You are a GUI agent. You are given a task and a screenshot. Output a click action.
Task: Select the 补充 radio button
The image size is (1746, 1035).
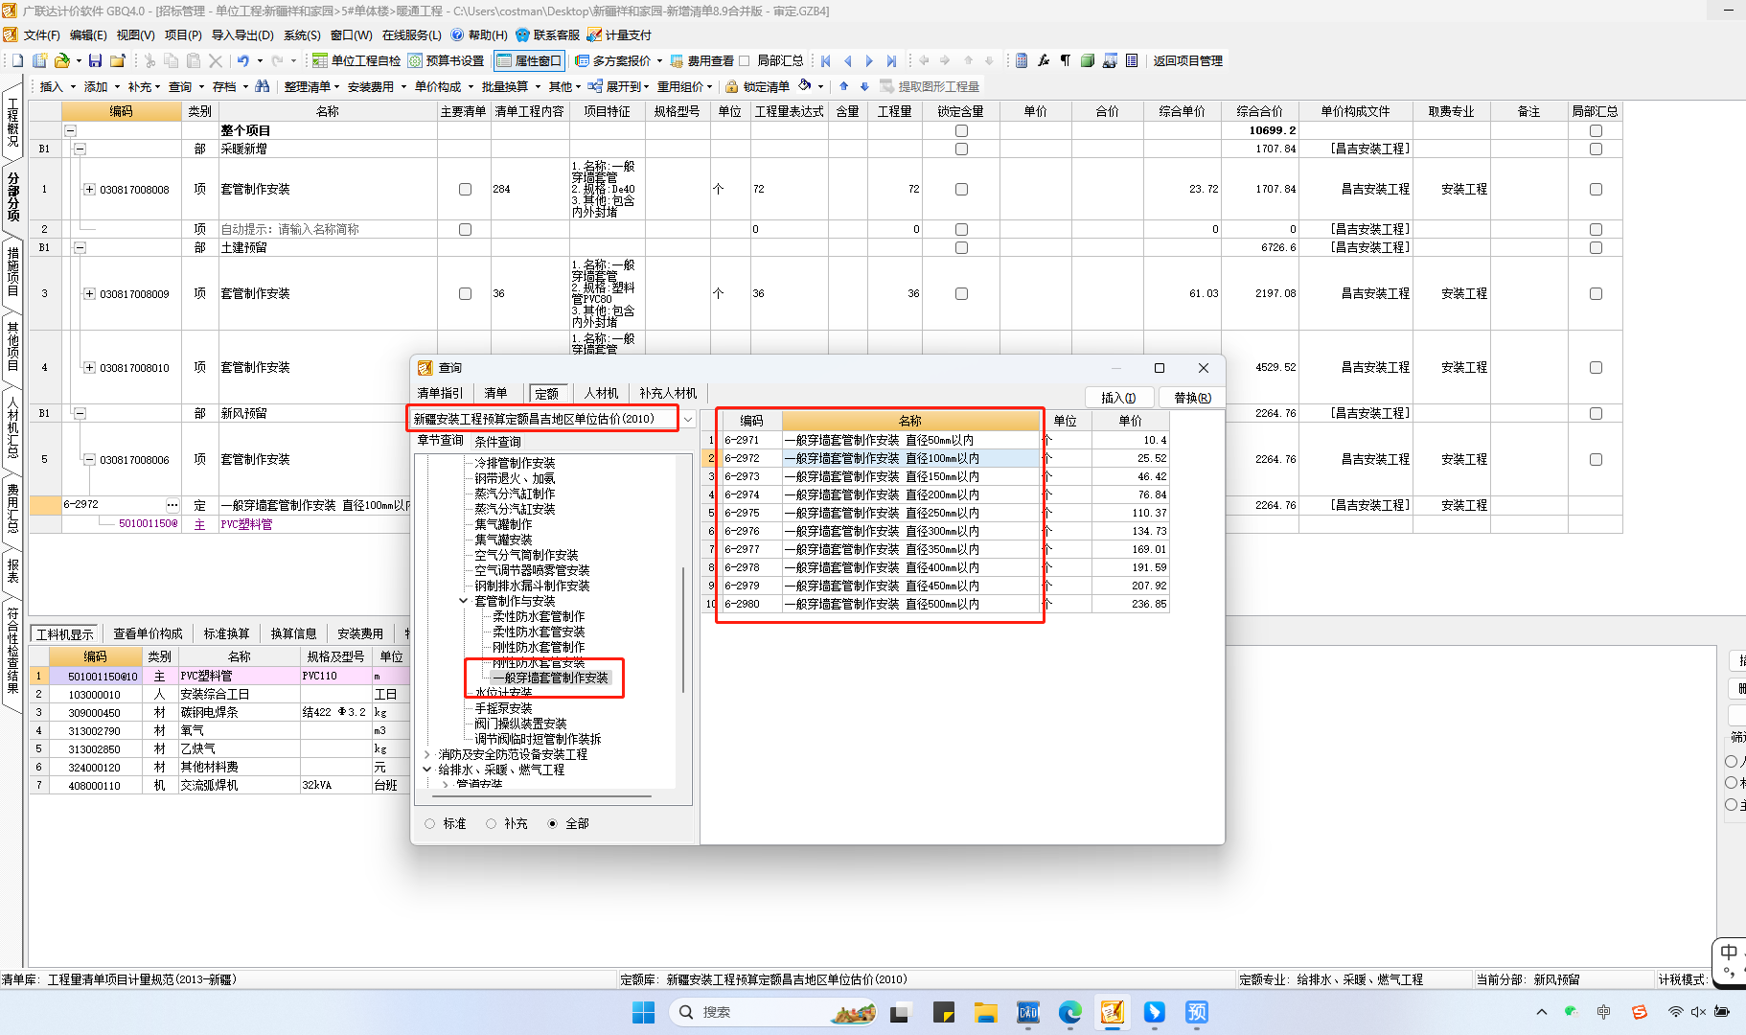491,824
